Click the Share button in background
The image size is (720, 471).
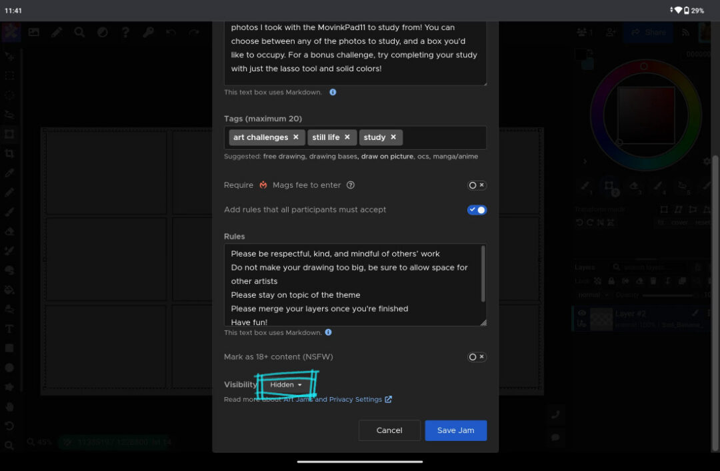[648, 32]
